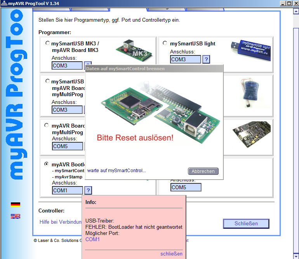299x259 pixels.
Task: Click the 'Controller:' heading
Action: click(51, 211)
